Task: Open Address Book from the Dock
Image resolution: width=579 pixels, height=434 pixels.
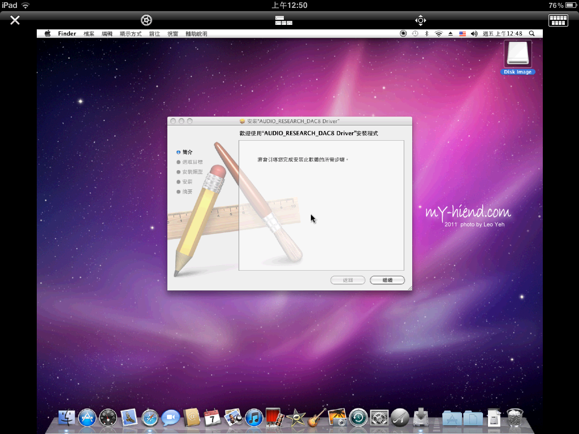Action: pos(192,418)
